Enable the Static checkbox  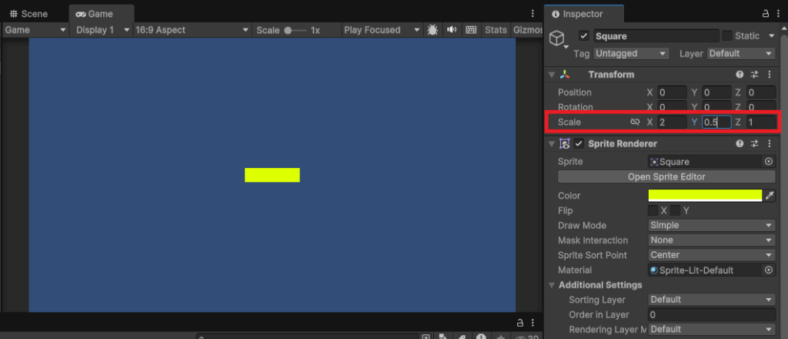(726, 35)
